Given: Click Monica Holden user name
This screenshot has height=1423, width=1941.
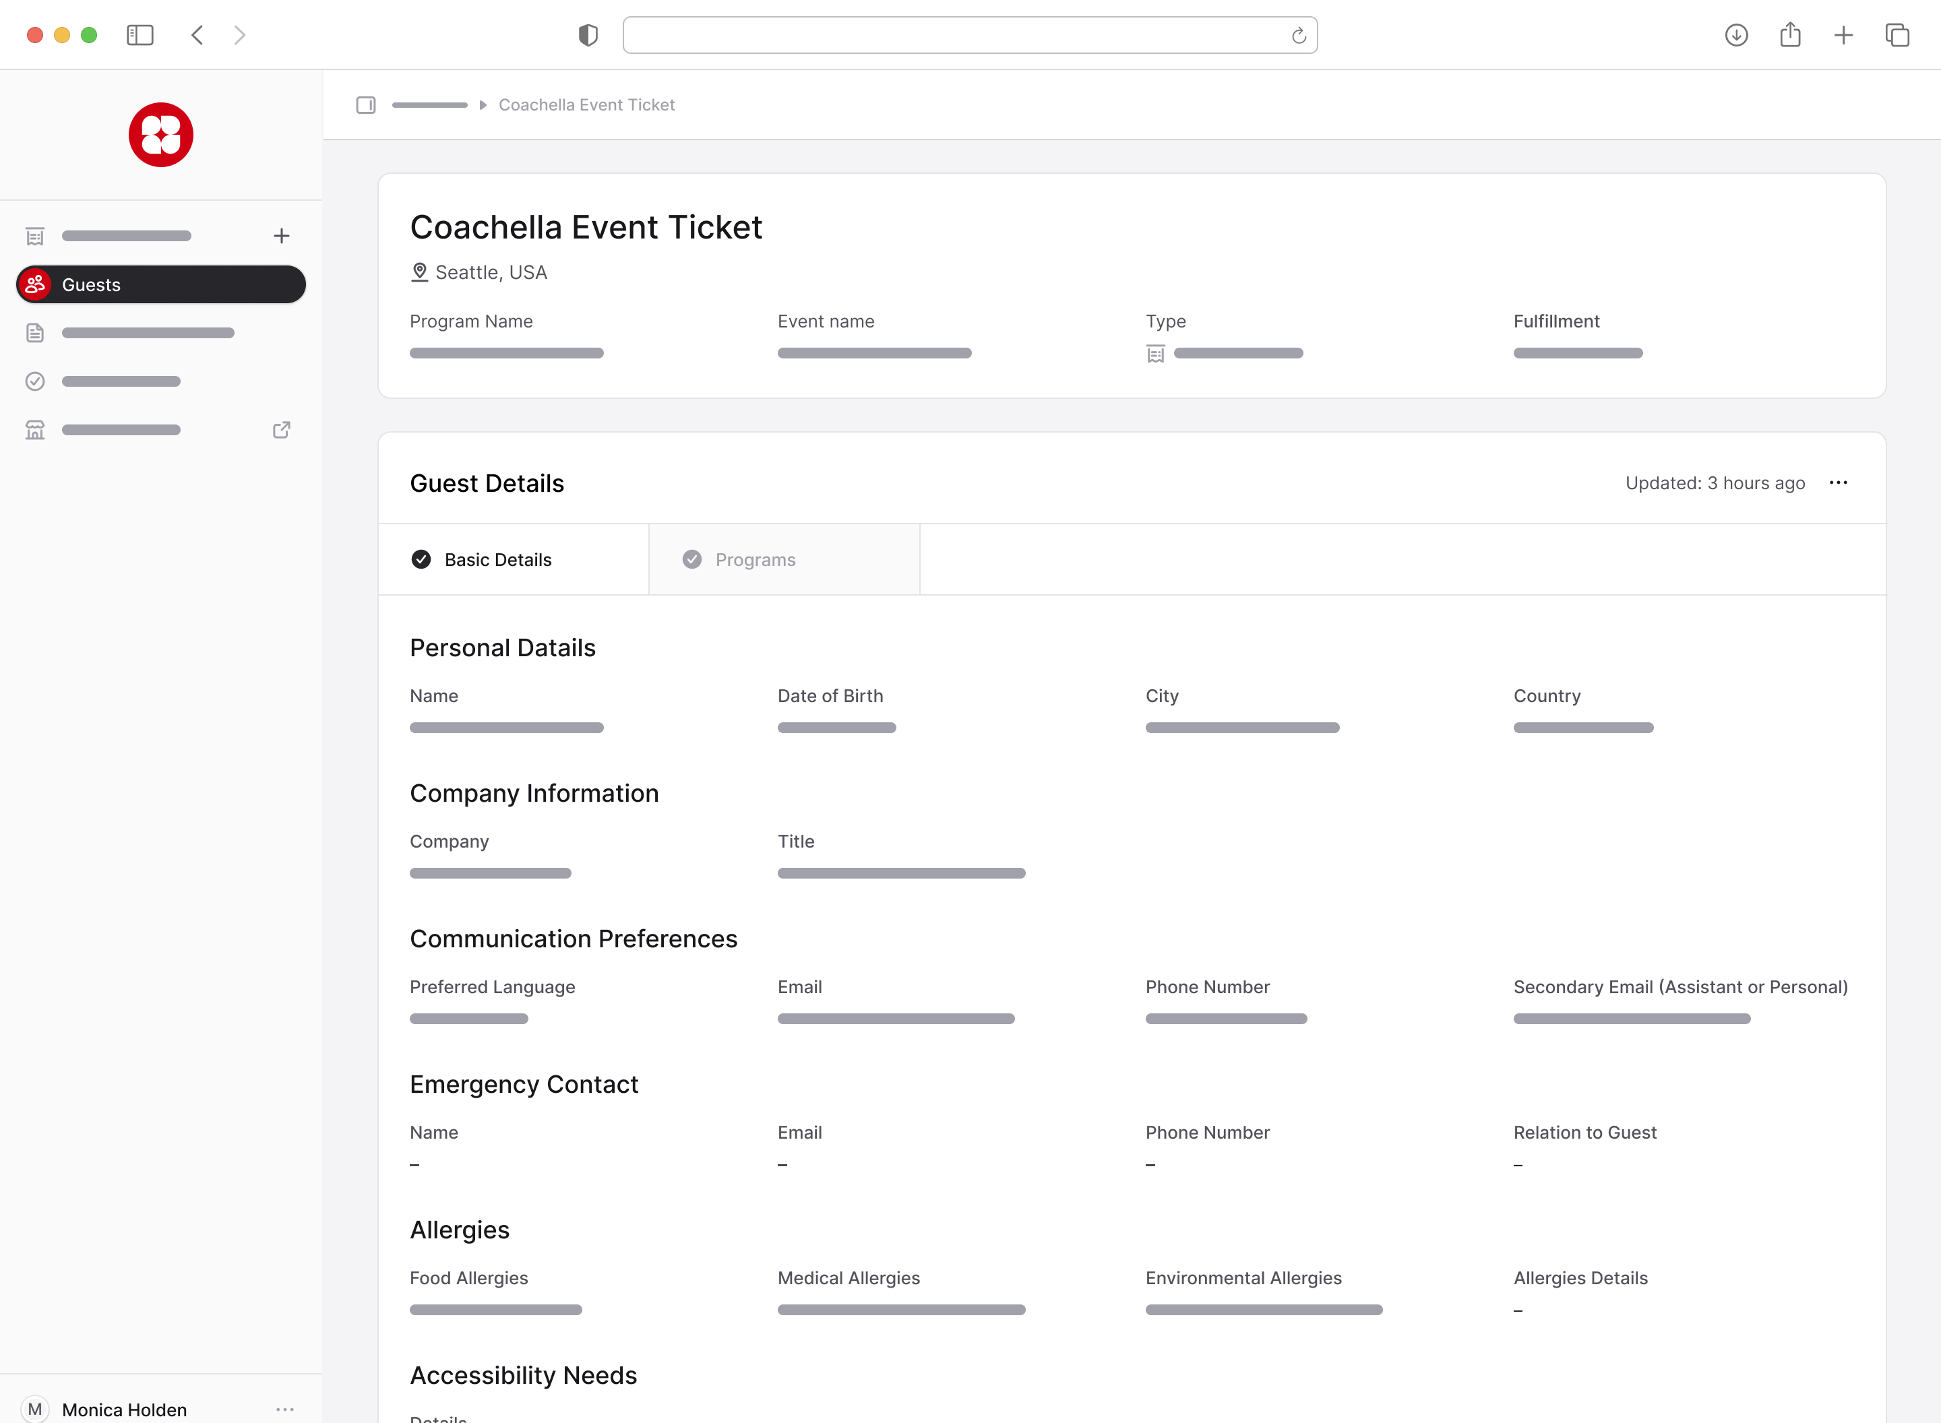Looking at the screenshot, I should [x=124, y=1410].
